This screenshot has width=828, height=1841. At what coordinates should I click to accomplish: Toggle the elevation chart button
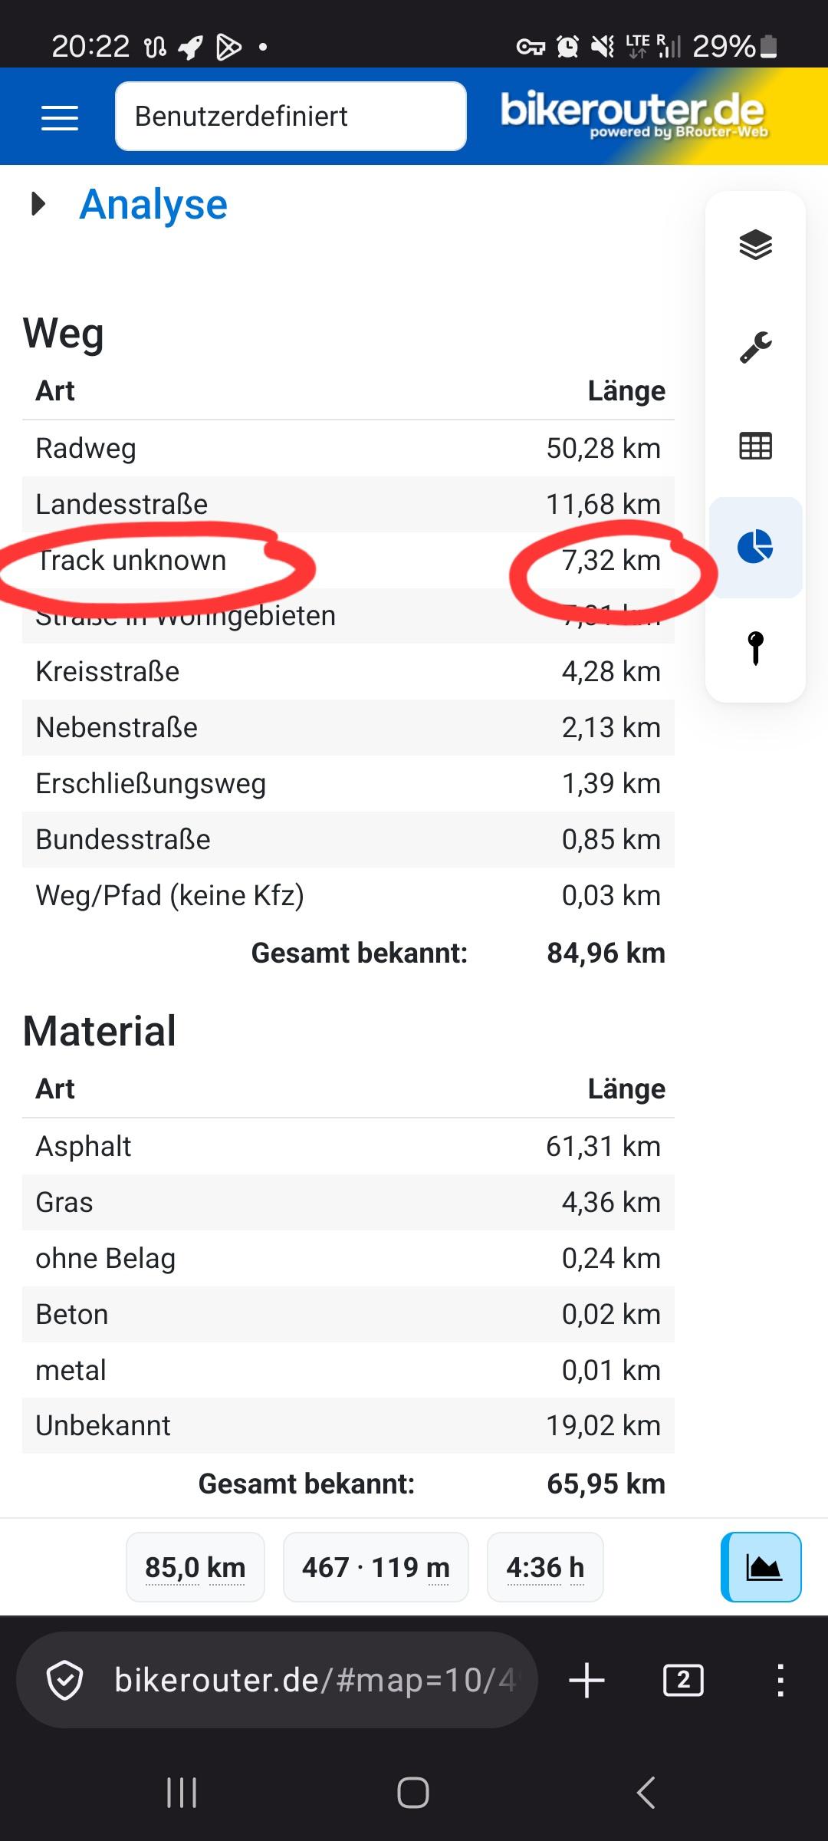pyautogui.click(x=761, y=1567)
